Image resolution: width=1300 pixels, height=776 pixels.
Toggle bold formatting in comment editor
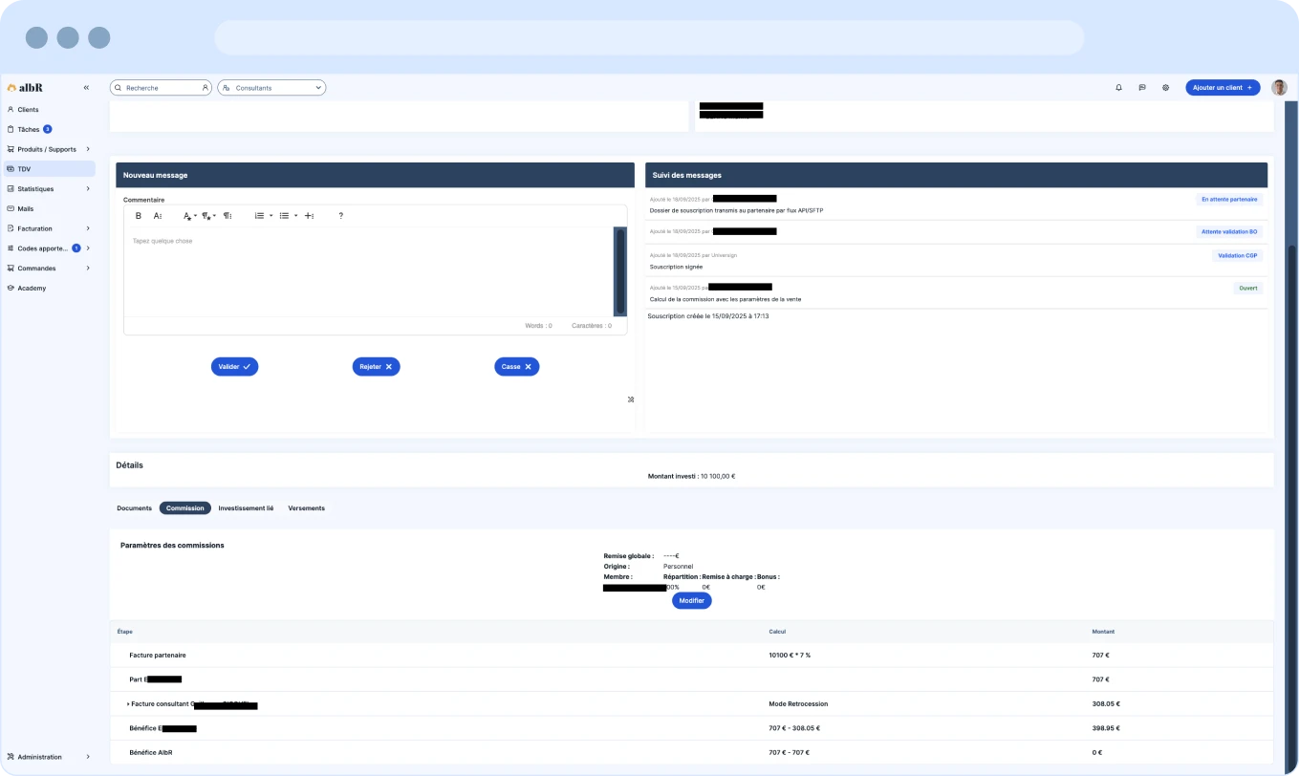tap(139, 216)
